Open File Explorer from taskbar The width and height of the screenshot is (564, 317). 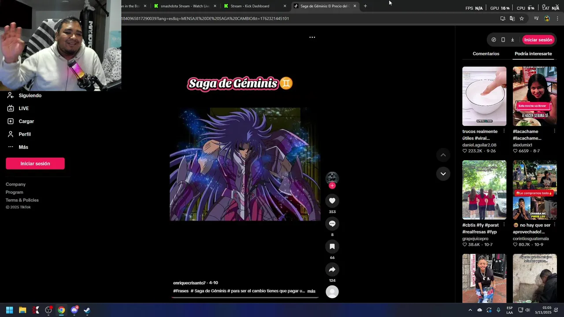[x=22, y=310]
